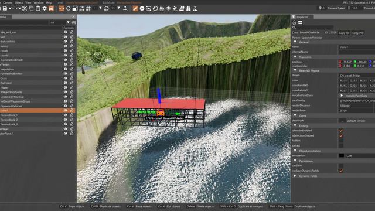Enable the locked checkbox in Inspector
Viewport: 375px width, 211px height.
(x=341, y=145)
